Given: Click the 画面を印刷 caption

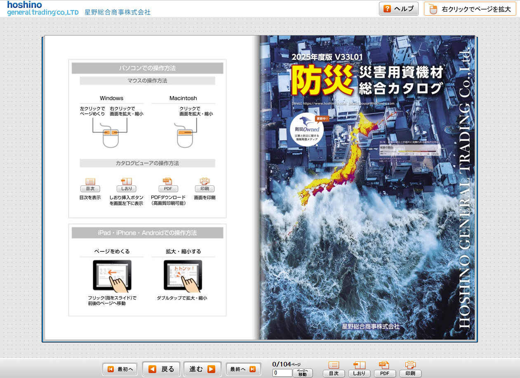Looking at the screenshot, I should pyautogui.click(x=205, y=198).
